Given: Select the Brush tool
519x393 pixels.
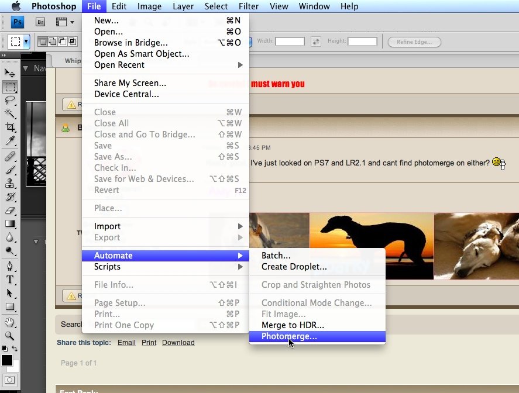Looking at the screenshot, I should pos(9,170).
